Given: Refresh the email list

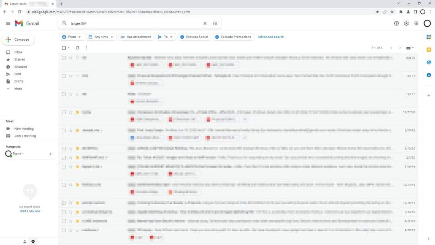Looking at the screenshot, I should point(77,48).
